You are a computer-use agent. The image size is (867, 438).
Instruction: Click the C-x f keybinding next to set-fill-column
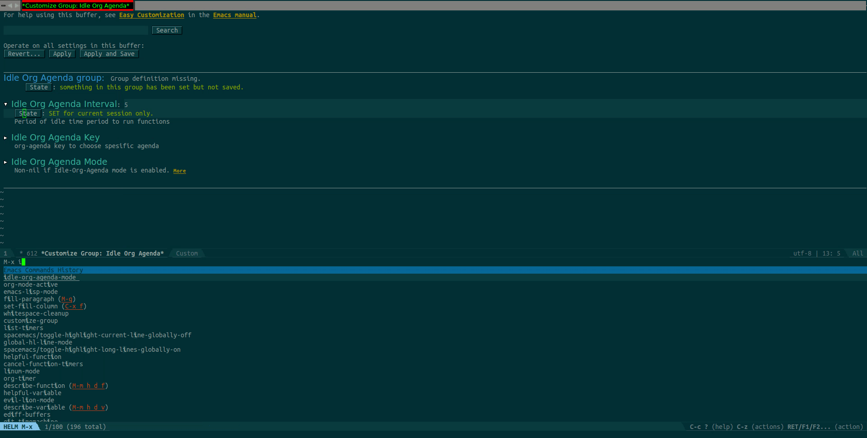click(x=74, y=306)
